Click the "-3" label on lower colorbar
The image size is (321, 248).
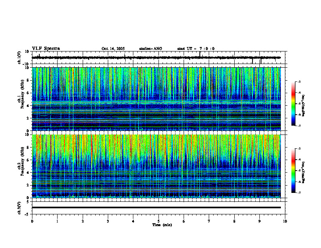pos(299,149)
